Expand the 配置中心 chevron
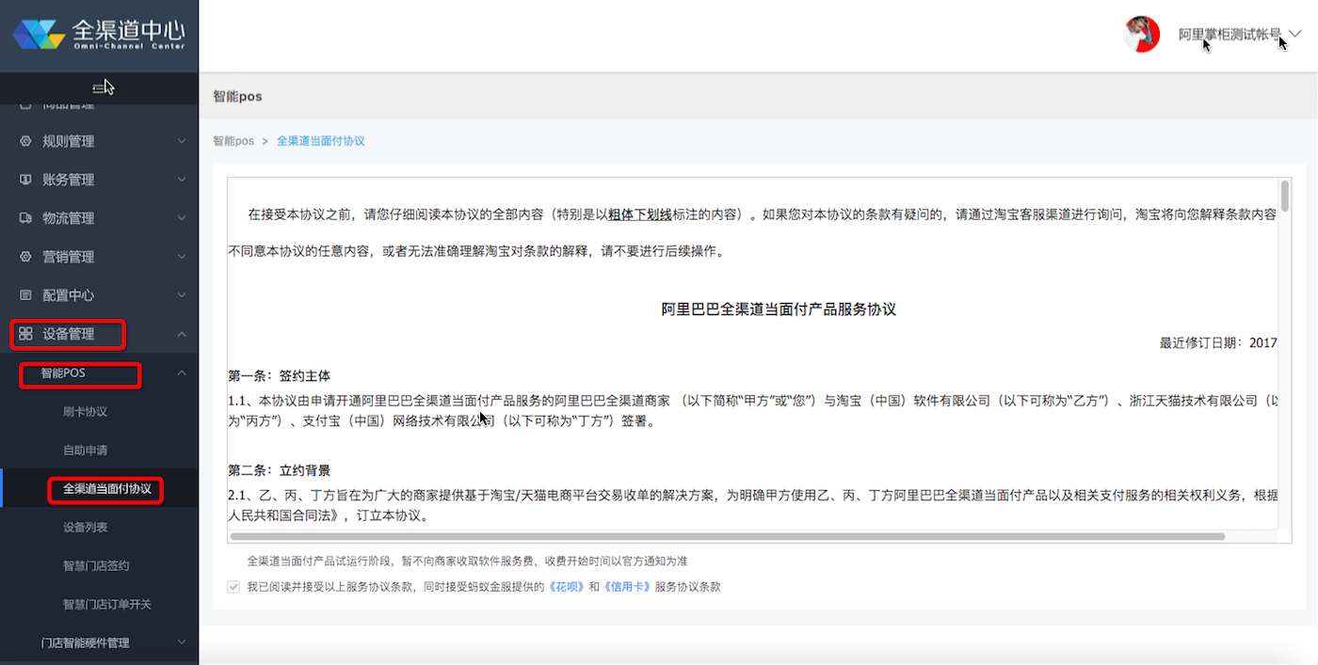This screenshot has height=665, width=1318. pos(182,295)
